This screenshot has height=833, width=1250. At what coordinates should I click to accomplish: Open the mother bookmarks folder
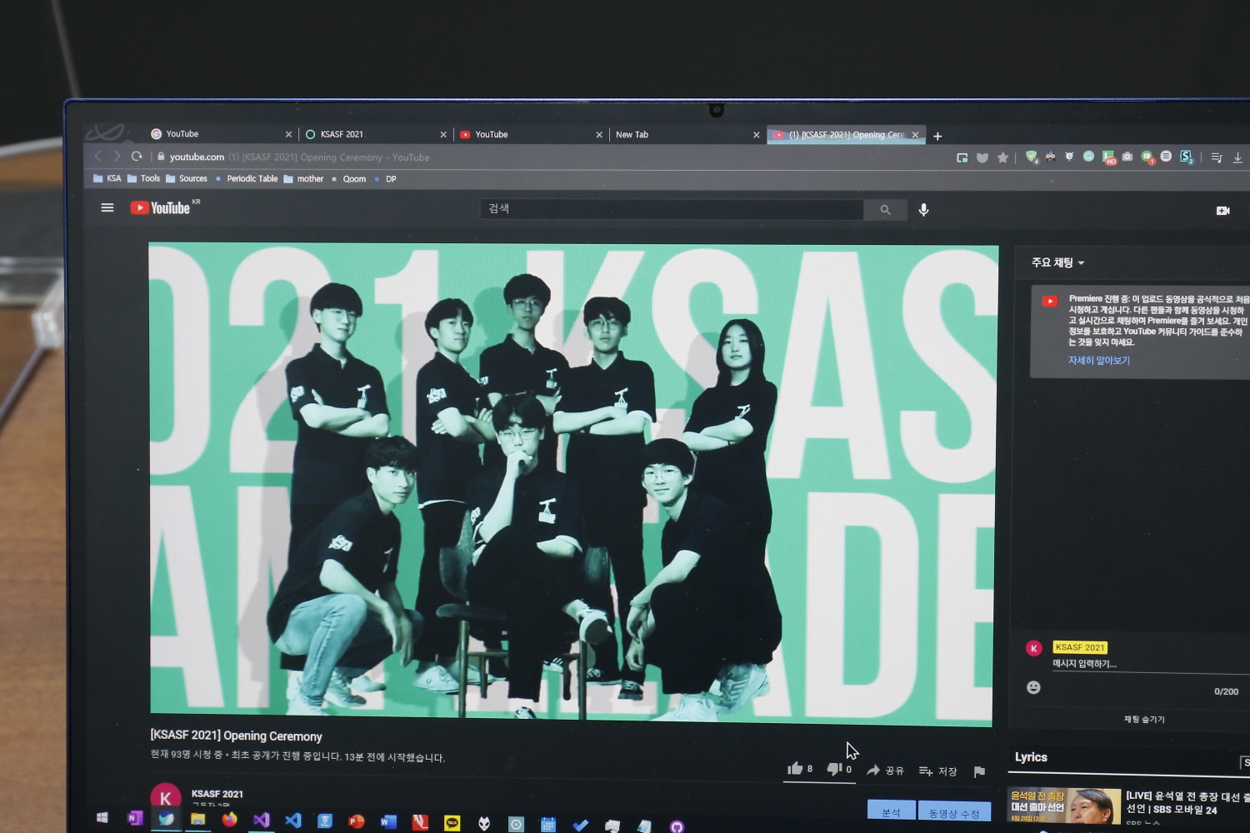[x=303, y=179]
